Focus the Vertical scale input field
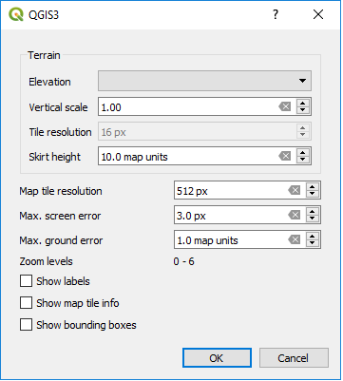Screen dimensions: 343x381 [x=188, y=106]
